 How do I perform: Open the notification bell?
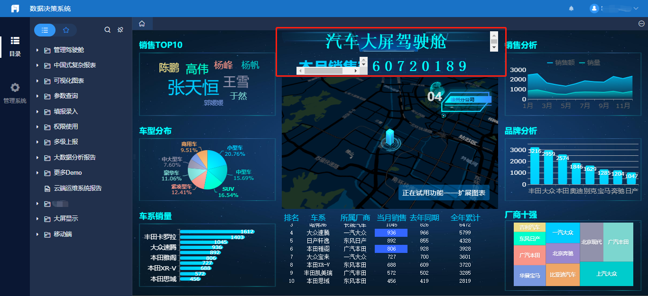click(571, 9)
